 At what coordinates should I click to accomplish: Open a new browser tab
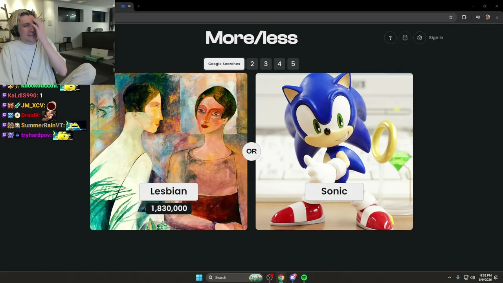pos(139,6)
